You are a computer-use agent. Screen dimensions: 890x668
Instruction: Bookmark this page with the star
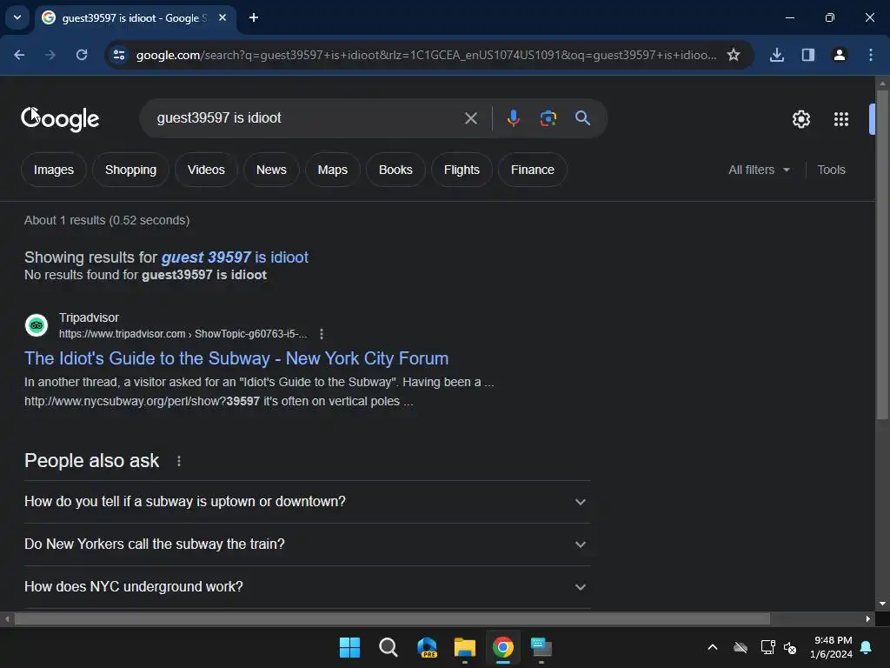click(x=734, y=55)
